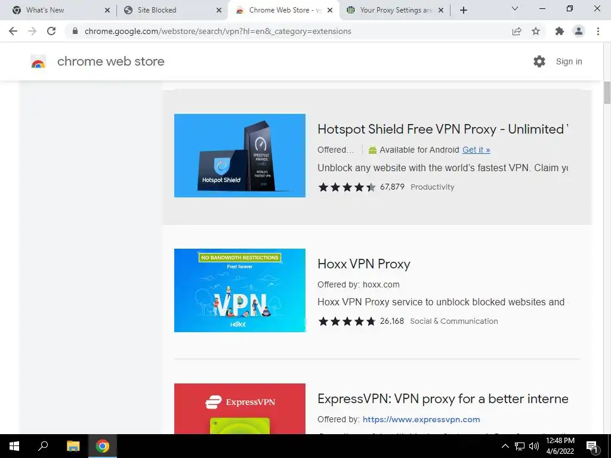Follow the https://www.expressvpn.com link
The width and height of the screenshot is (611, 458).
tap(421, 419)
